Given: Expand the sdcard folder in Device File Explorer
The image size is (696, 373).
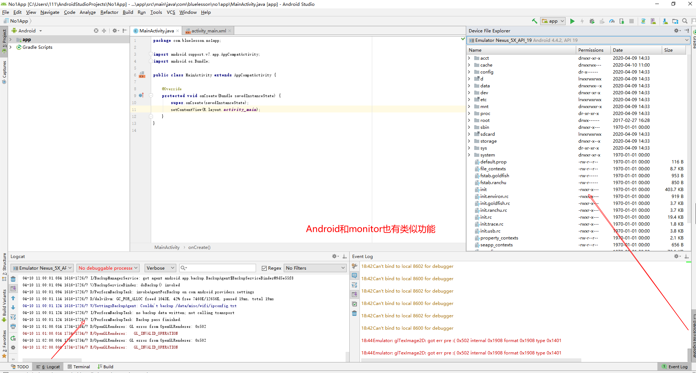Looking at the screenshot, I should point(469,134).
